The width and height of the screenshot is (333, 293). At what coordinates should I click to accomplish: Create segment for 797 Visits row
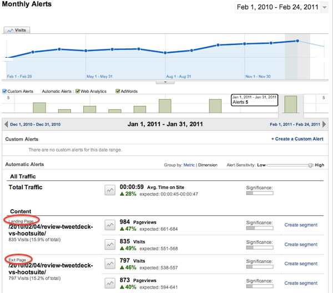point(301,263)
